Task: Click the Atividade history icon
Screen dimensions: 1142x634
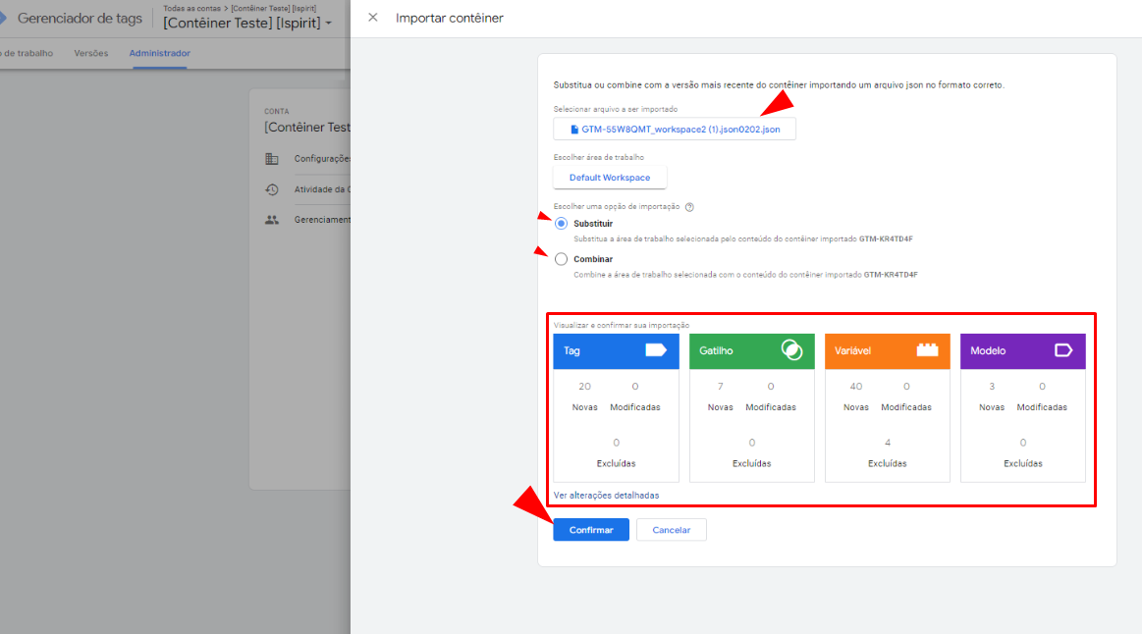Action: (x=272, y=189)
